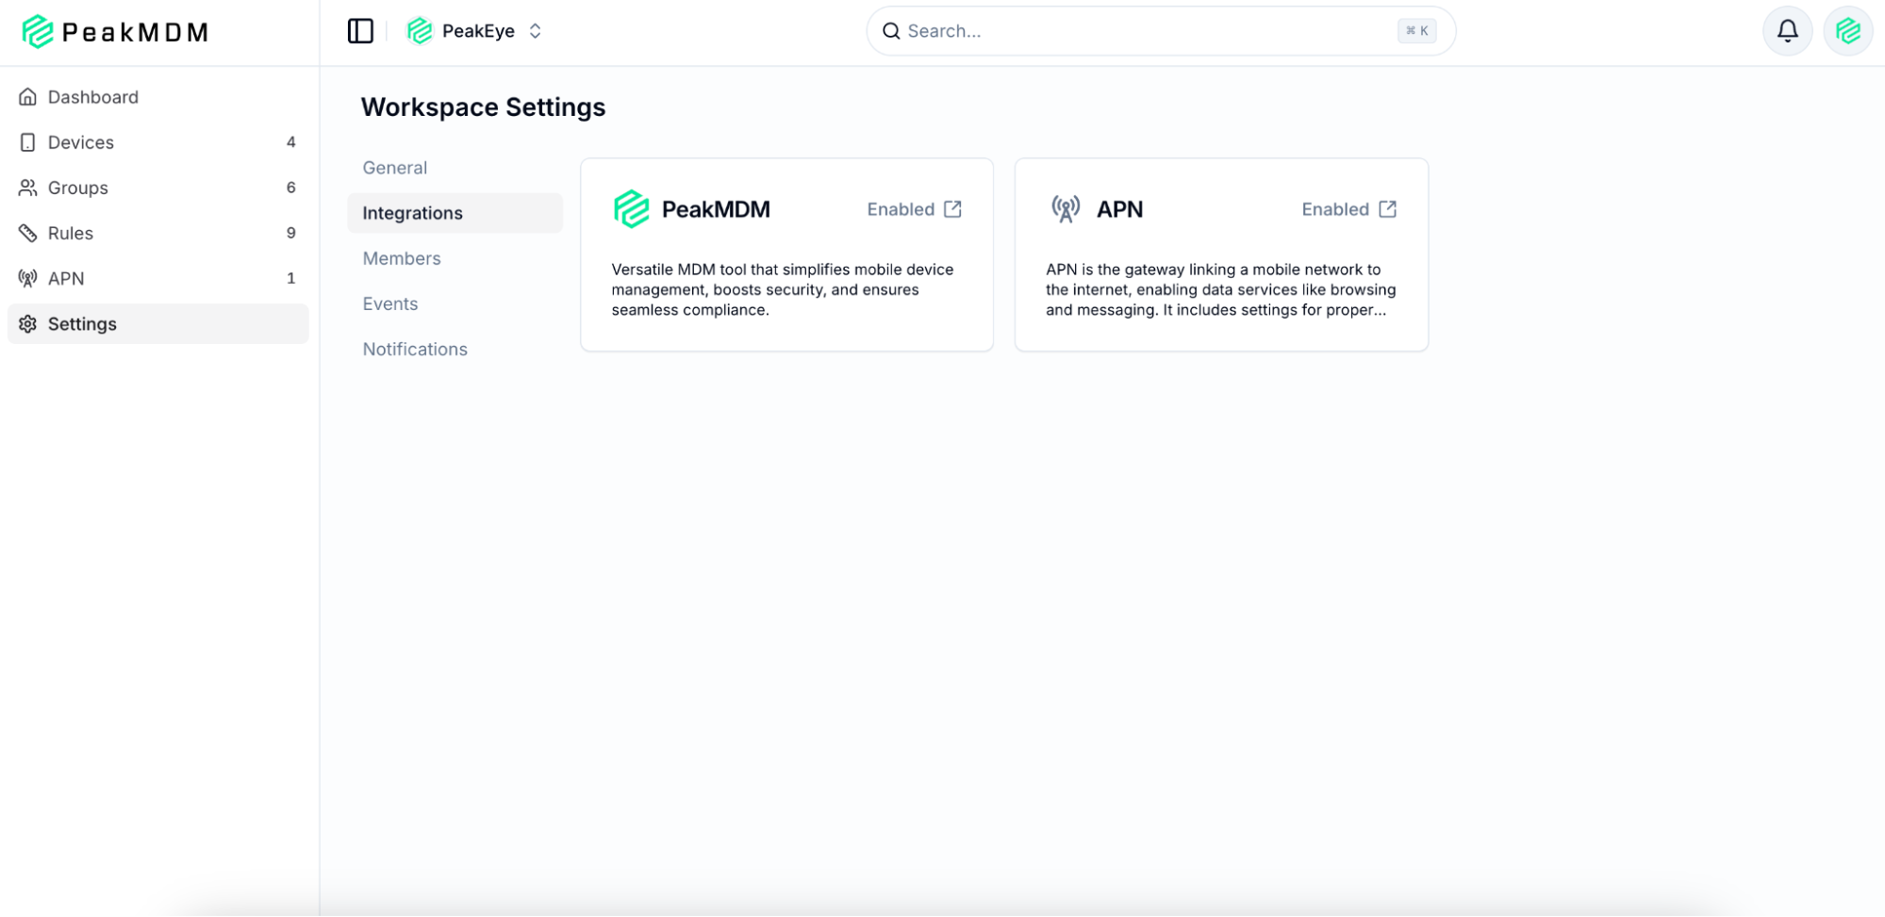
Task: Open the Rules section
Action: 71,233
